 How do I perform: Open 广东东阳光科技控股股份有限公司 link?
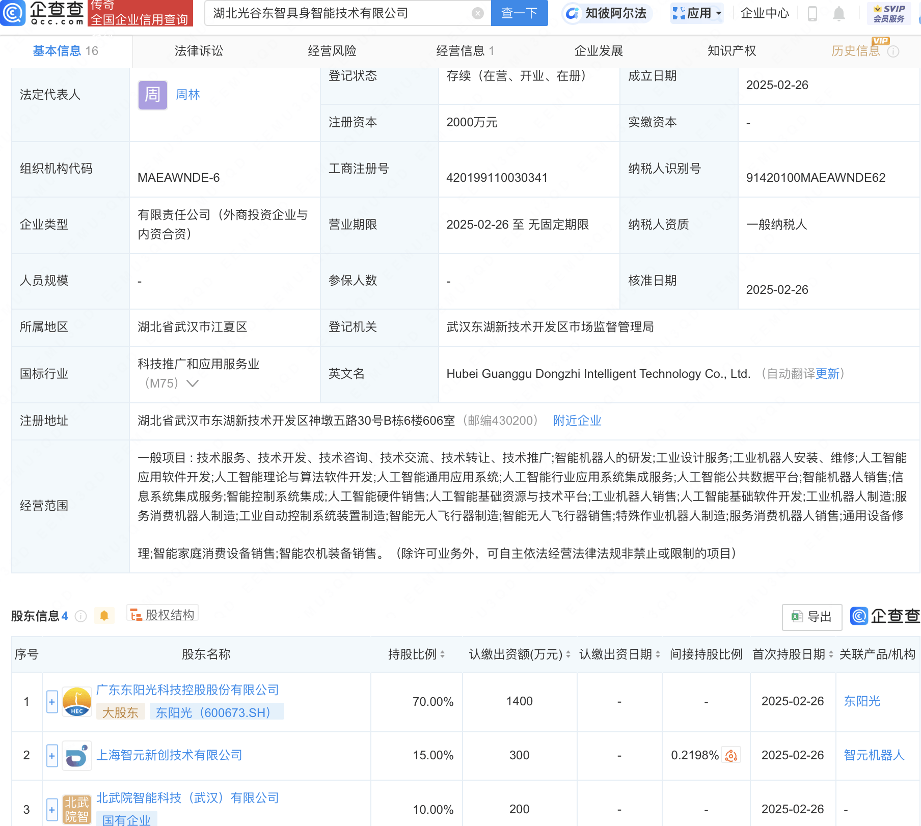[x=187, y=690]
